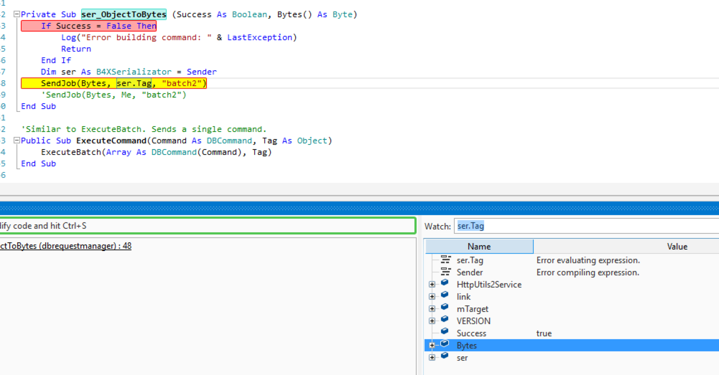This screenshot has height=375, width=719.
Task: Click the link object icon
Action: click(445, 295)
